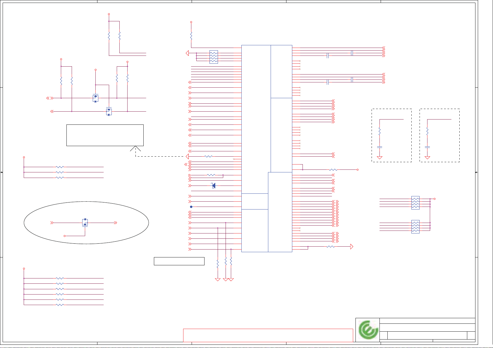Click the double-arrow bidirectional port at far left

click(50, 98)
